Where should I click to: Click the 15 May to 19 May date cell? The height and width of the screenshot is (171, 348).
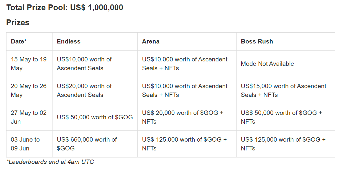[29, 64]
